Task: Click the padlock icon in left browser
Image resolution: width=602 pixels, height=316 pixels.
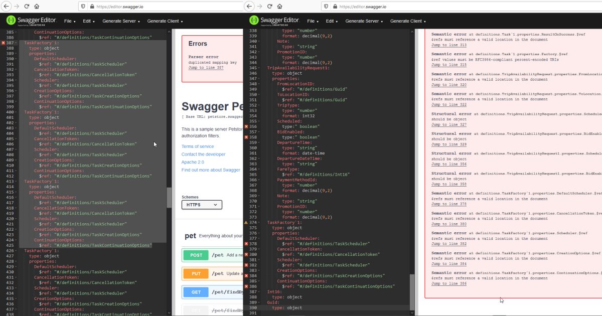Action: [92, 7]
